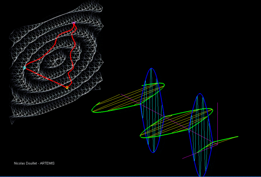Screen dimensions: 261x177
Task: Select the cyan marker on the mesh
Action: pyautogui.click(x=24, y=68)
